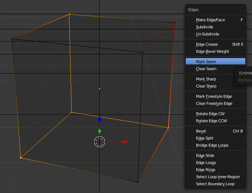Click the blue Z-axis manipulator arrow
The image size is (252, 193).
(x=100, y=118)
